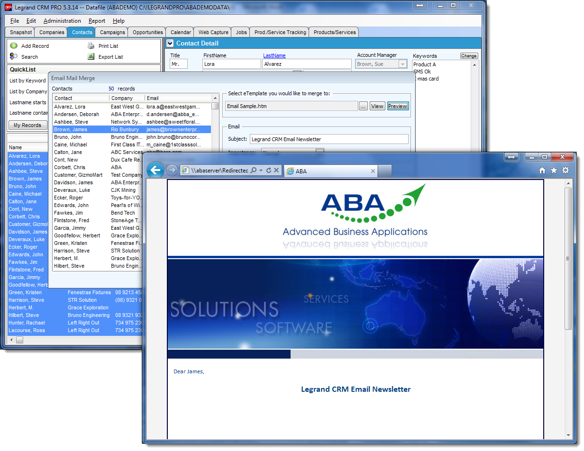
Task: Go back in the browser preview window
Action: (x=155, y=170)
